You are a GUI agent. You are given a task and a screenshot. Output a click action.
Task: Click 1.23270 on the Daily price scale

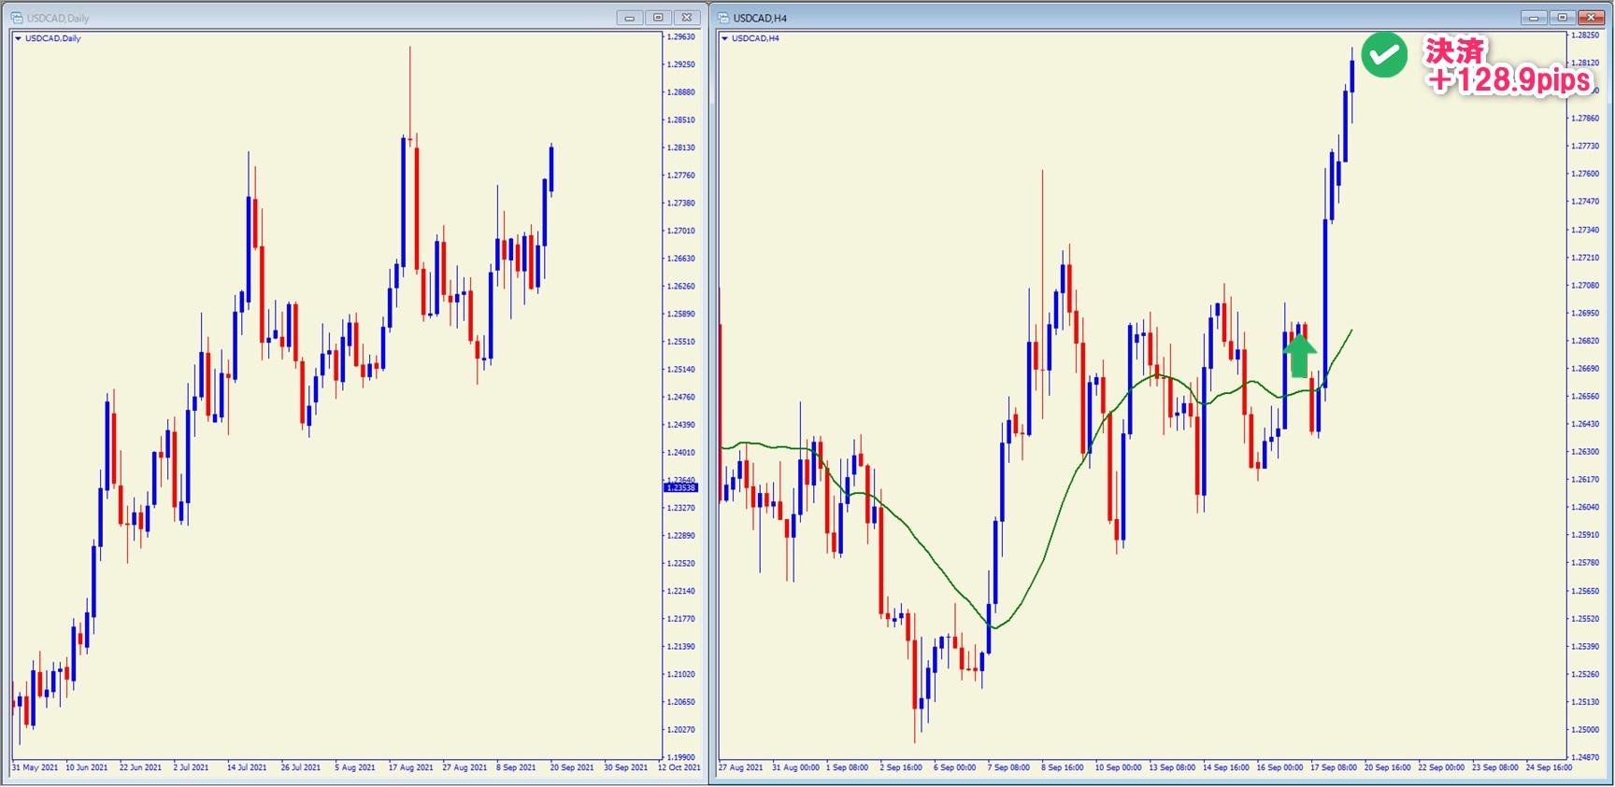coord(680,508)
